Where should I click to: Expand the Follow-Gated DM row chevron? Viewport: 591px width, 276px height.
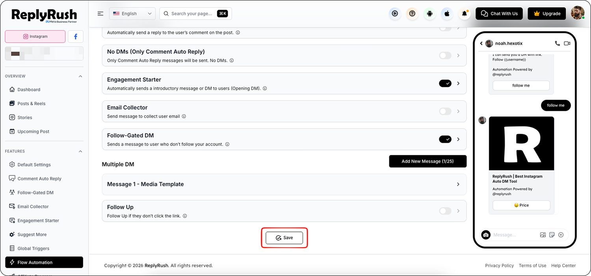tap(458, 139)
